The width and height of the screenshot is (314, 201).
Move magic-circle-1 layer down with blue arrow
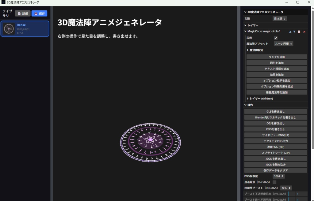[x=294, y=32]
